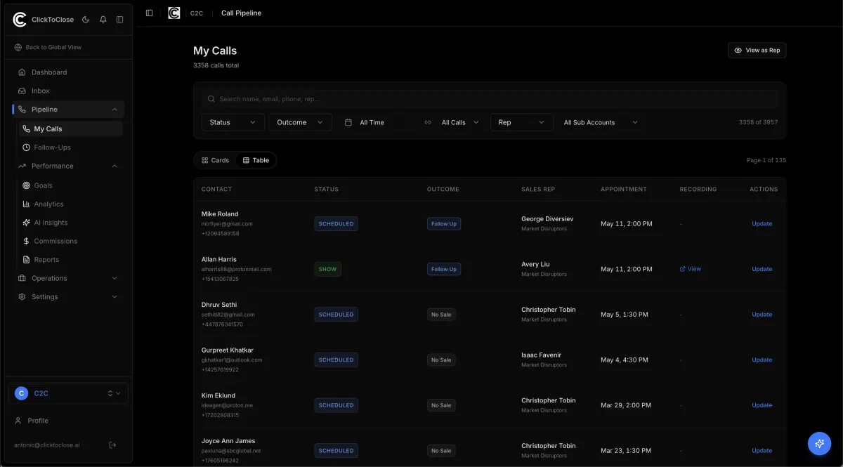Screen dimensions: 843x467
Task: Expand the Settings section
Action: pyautogui.click(x=68, y=296)
